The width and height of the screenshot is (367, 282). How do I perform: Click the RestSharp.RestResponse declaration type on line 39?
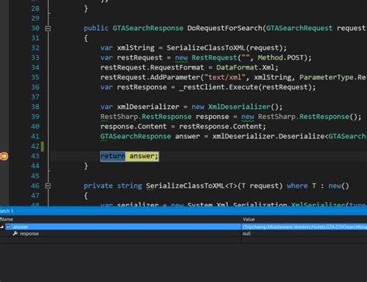(x=146, y=117)
